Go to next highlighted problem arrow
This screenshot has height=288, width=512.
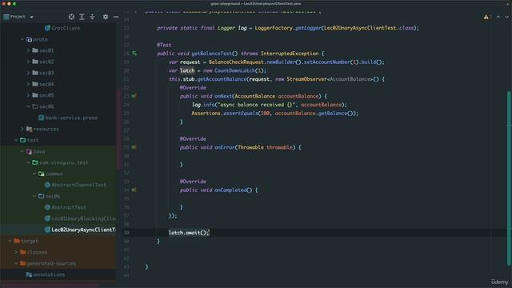(506, 17)
